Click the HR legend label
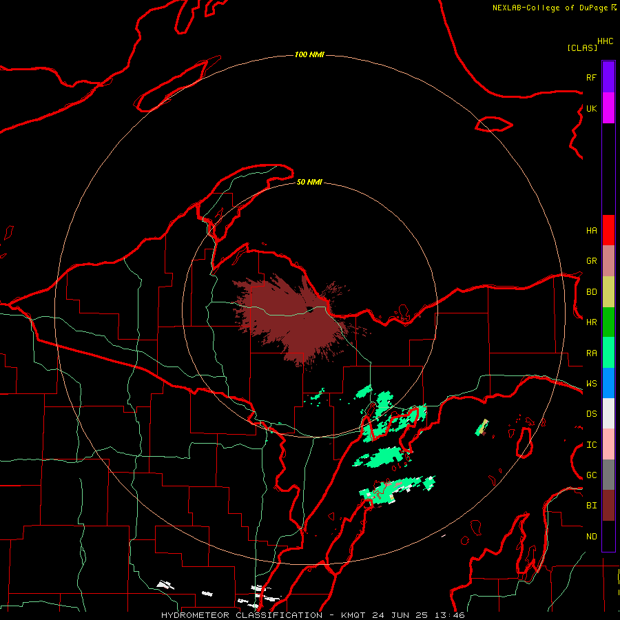The height and width of the screenshot is (620, 620). coord(591,322)
